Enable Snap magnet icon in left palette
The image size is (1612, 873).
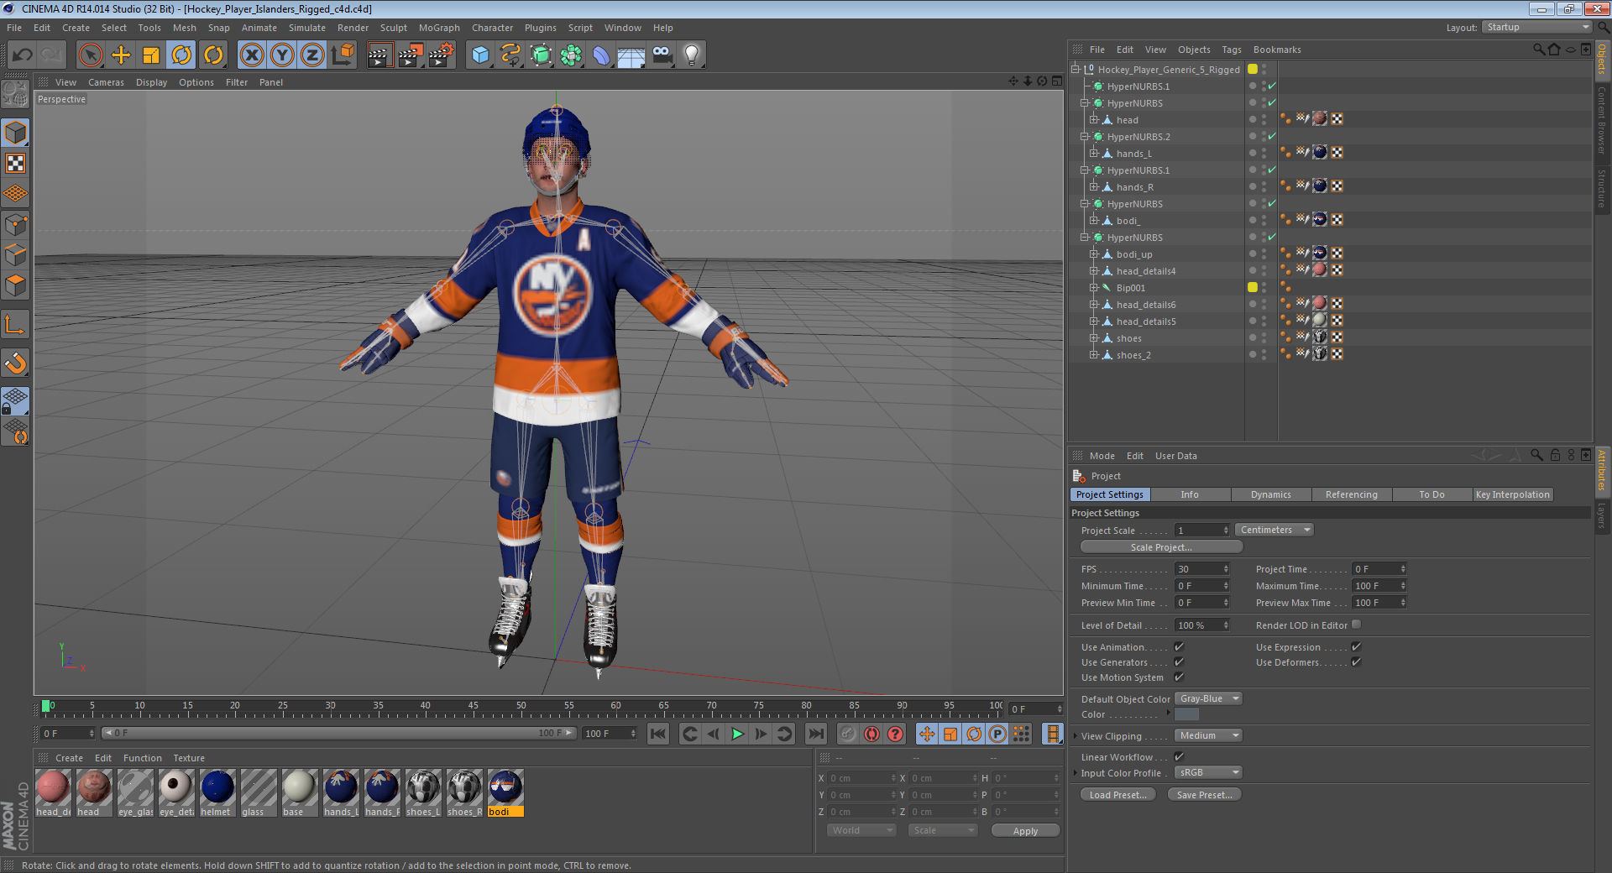tap(16, 363)
